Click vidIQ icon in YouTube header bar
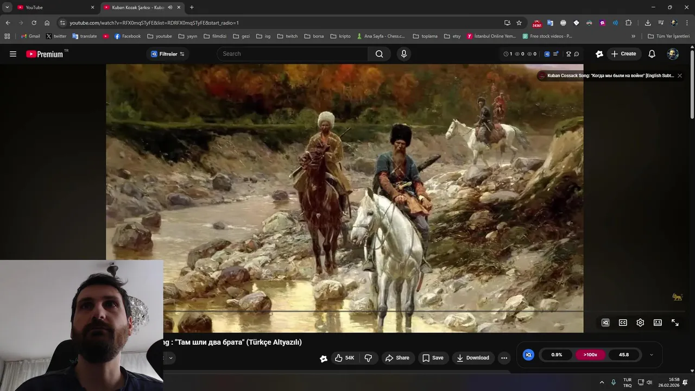 tap(547, 54)
